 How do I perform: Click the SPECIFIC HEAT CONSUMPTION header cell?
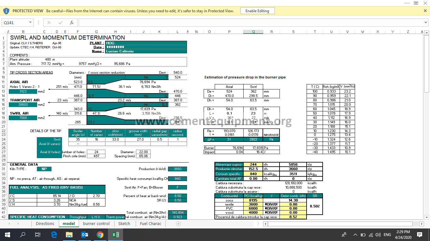click(38, 217)
